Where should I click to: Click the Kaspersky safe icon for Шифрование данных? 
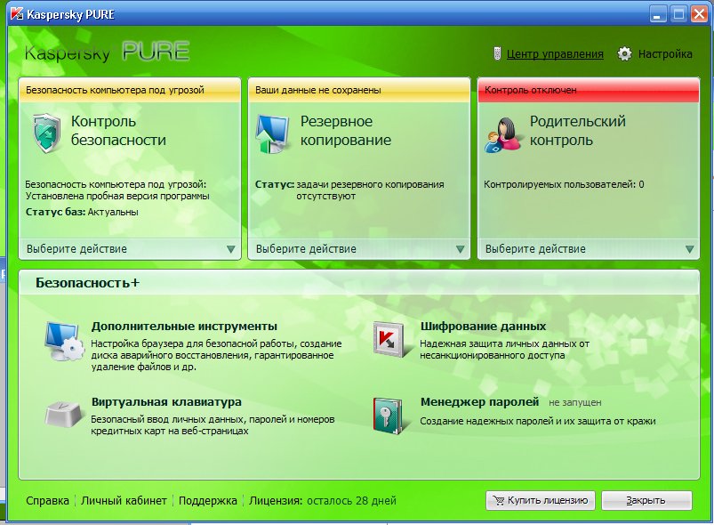(x=389, y=338)
